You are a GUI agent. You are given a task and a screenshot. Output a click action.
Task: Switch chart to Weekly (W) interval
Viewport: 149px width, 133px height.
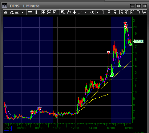pos(144,13)
